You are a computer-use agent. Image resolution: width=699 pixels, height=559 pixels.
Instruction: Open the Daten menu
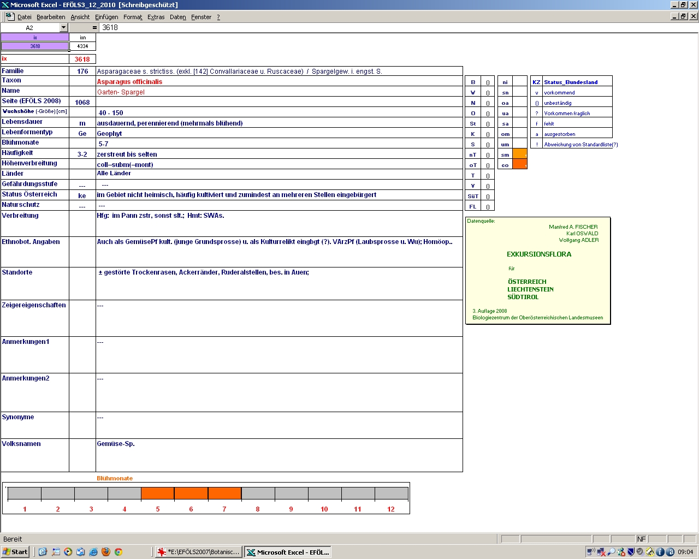point(178,17)
